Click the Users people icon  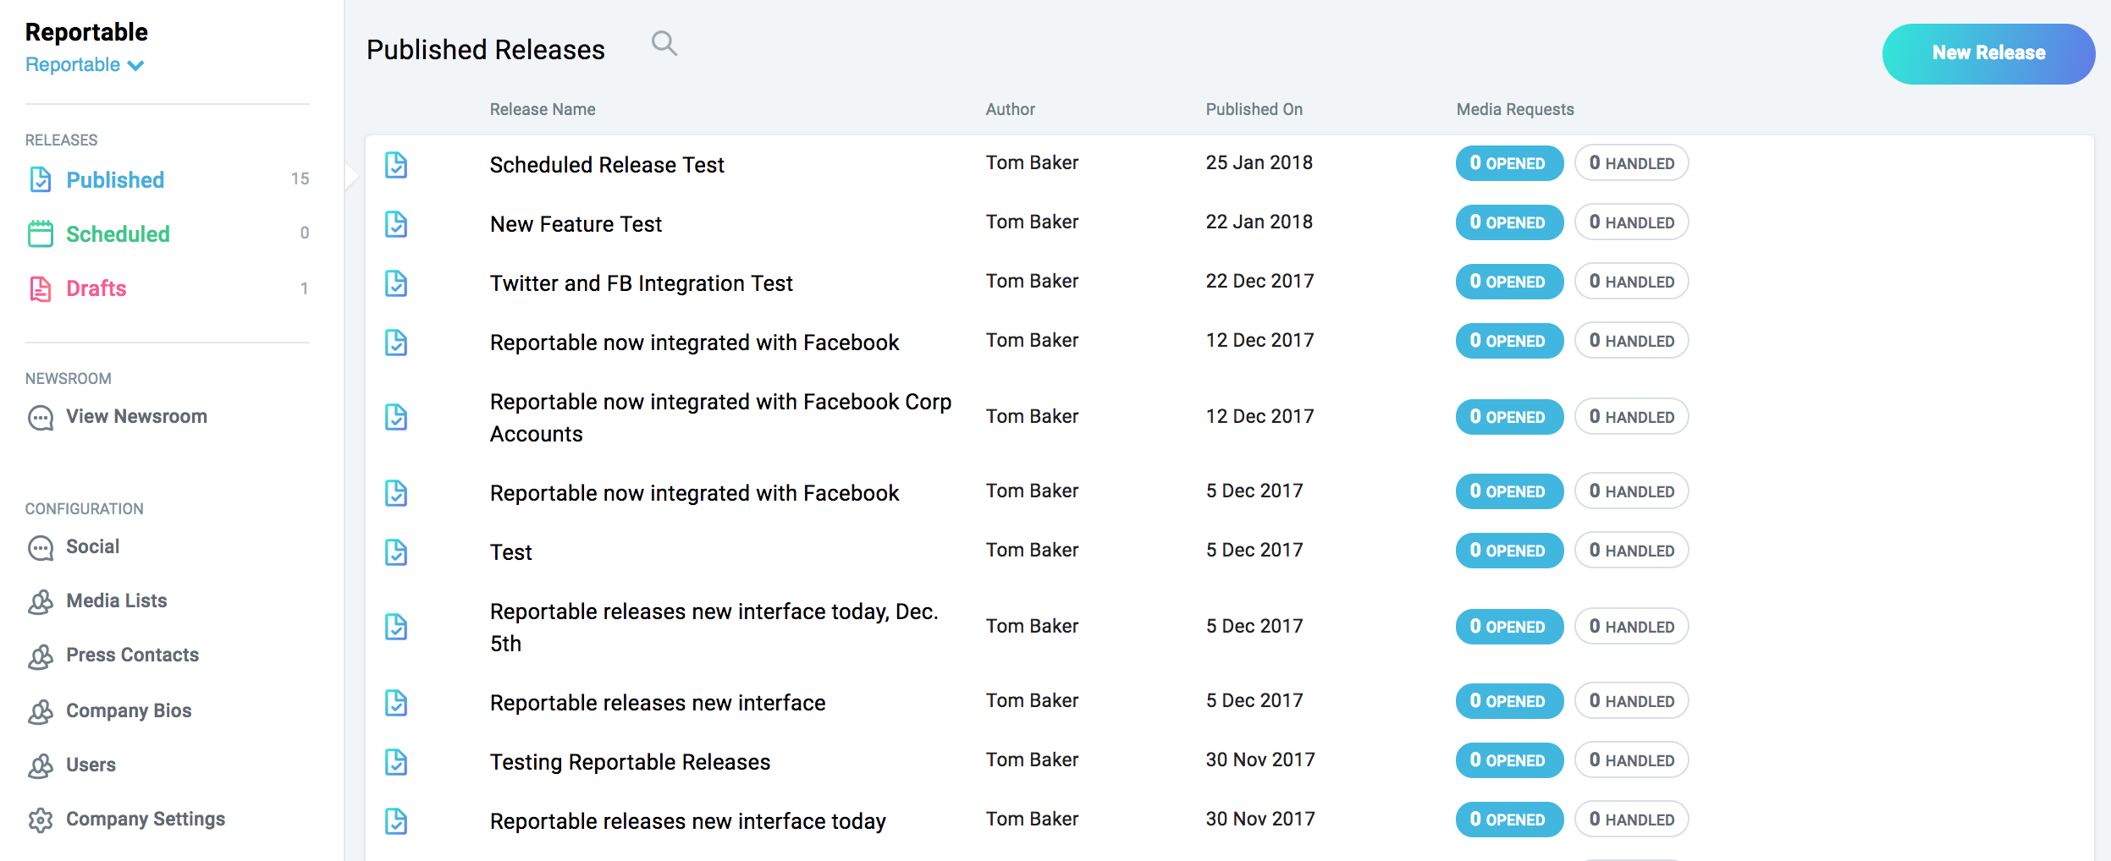40,765
